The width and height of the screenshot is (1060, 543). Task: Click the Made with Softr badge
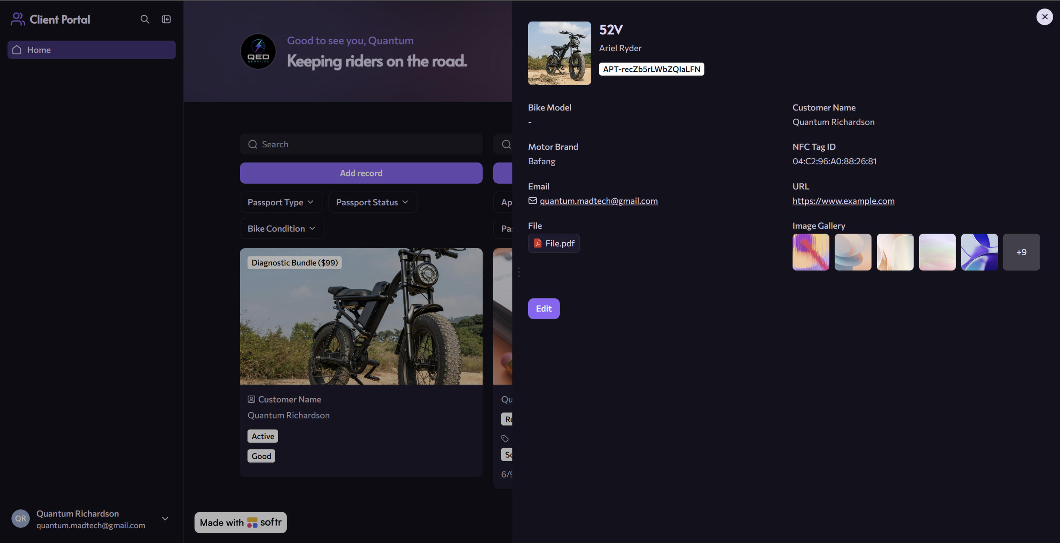click(241, 522)
